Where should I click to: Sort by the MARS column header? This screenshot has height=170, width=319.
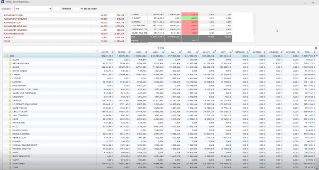(x=139, y=52)
